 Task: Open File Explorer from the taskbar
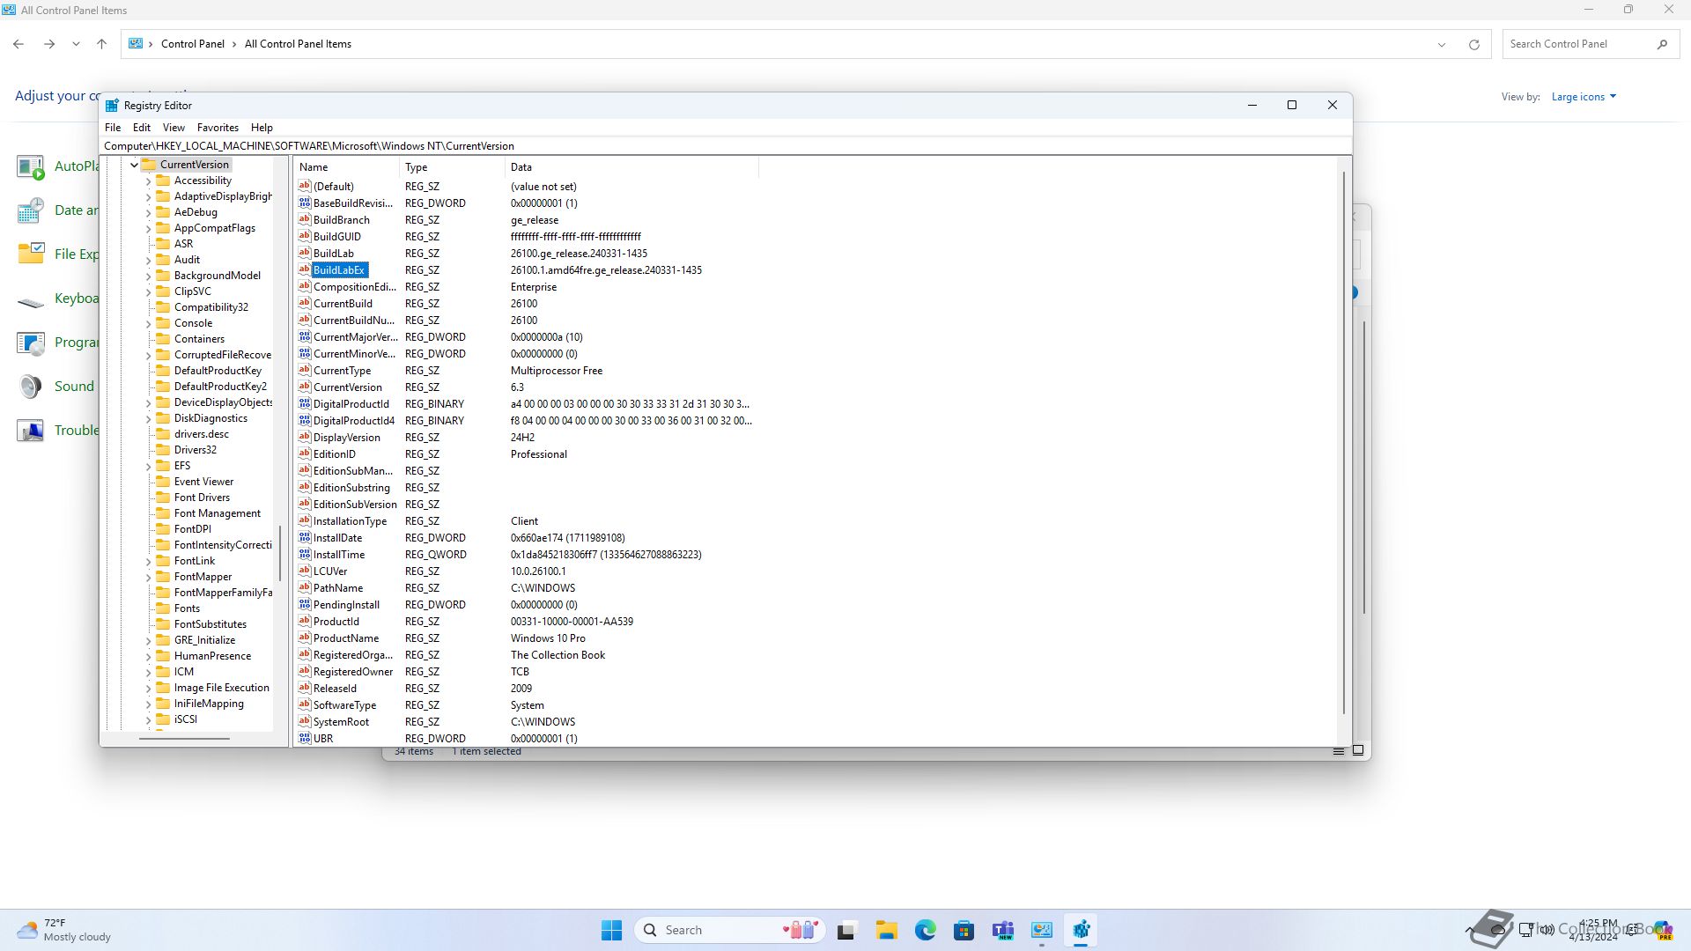[886, 930]
